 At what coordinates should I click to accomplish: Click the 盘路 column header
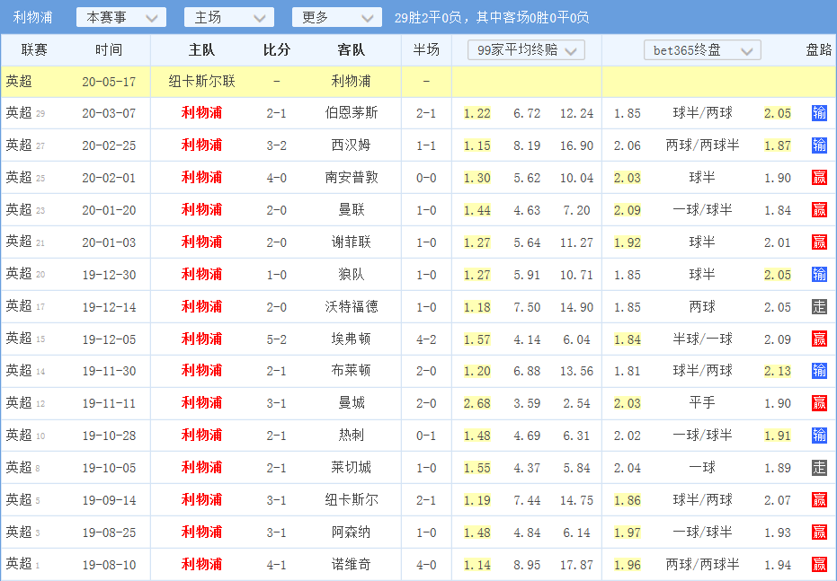[x=819, y=50]
